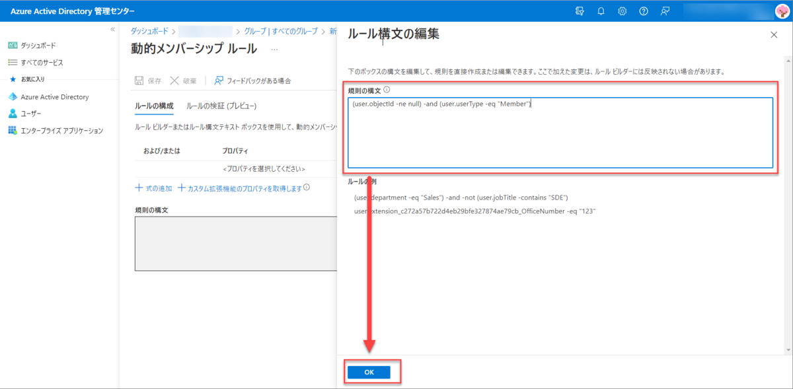
Task: Click inside the 規則の構文 editing textbox
Action: click(560, 133)
